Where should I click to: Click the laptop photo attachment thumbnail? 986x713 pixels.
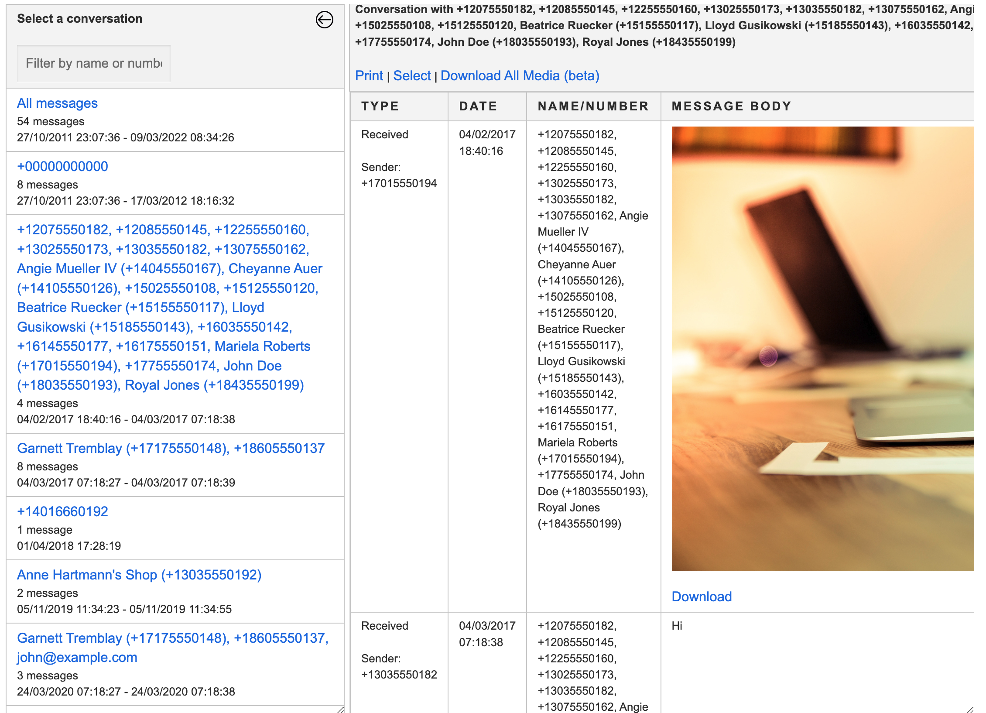[822, 349]
